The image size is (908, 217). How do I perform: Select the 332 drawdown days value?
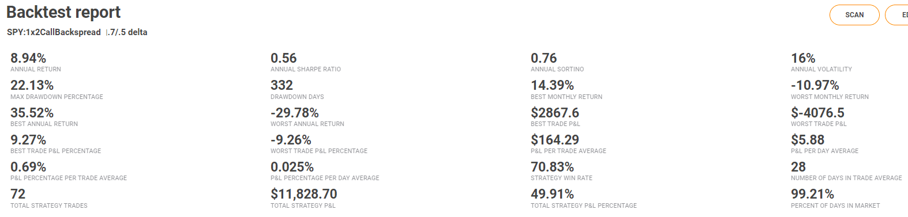tap(282, 85)
